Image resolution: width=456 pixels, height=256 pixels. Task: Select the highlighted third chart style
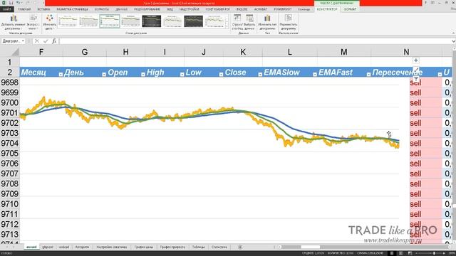pos(110,21)
